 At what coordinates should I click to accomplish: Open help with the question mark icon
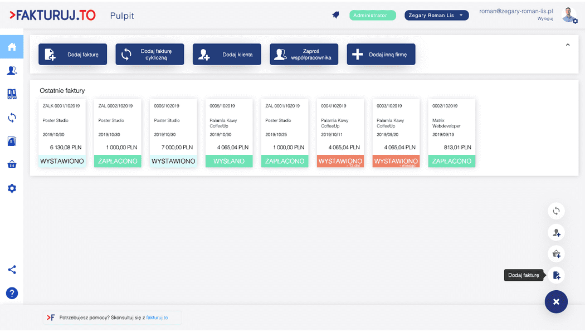click(x=12, y=293)
